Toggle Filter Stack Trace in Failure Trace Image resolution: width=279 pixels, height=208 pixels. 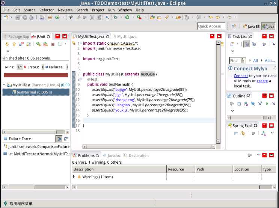59,139
